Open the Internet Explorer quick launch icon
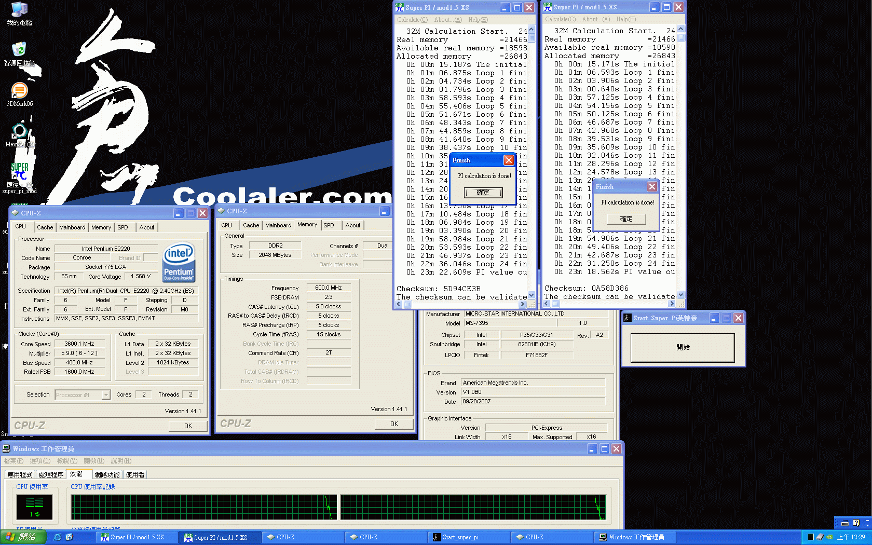This screenshot has width=872, height=545. pyautogui.click(x=58, y=537)
